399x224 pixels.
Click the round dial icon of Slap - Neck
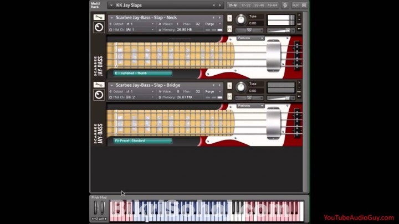click(99, 28)
